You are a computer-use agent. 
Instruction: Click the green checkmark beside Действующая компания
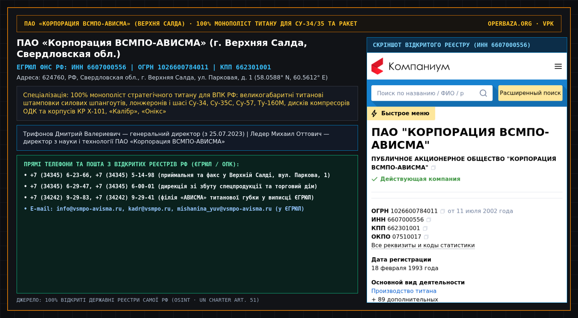click(x=375, y=179)
